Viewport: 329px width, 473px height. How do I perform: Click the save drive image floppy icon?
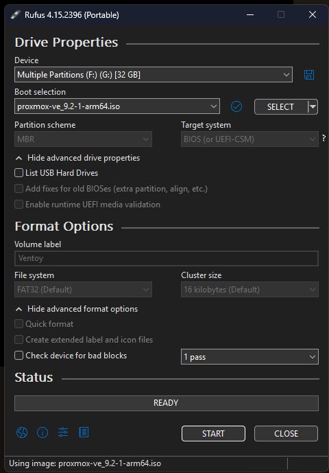[x=309, y=75]
